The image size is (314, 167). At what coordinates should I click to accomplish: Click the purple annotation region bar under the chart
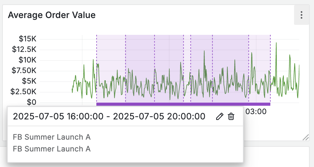pyautogui.click(x=183, y=104)
